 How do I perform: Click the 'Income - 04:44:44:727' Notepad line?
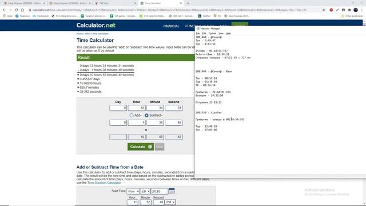212,51
